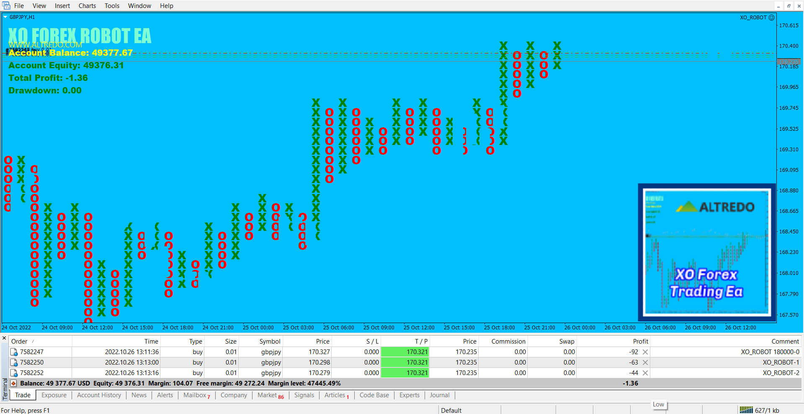Click the balance row summary icon
This screenshot has height=414, width=804.
14,383
